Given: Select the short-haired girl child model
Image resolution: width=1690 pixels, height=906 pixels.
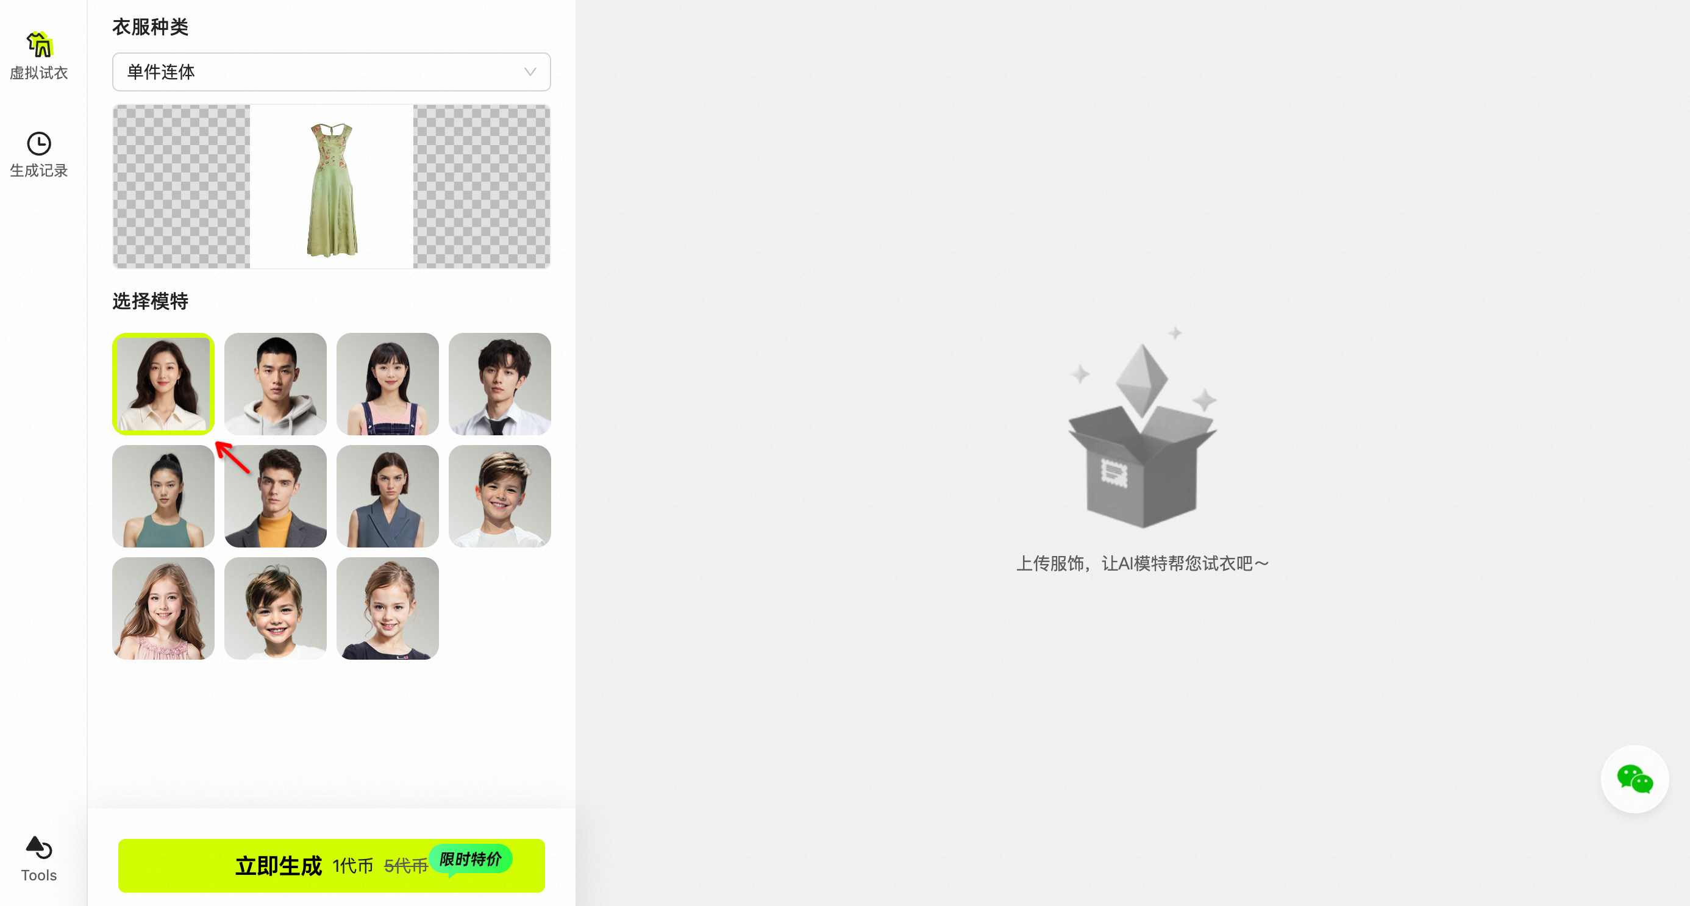Looking at the screenshot, I should tap(387, 608).
